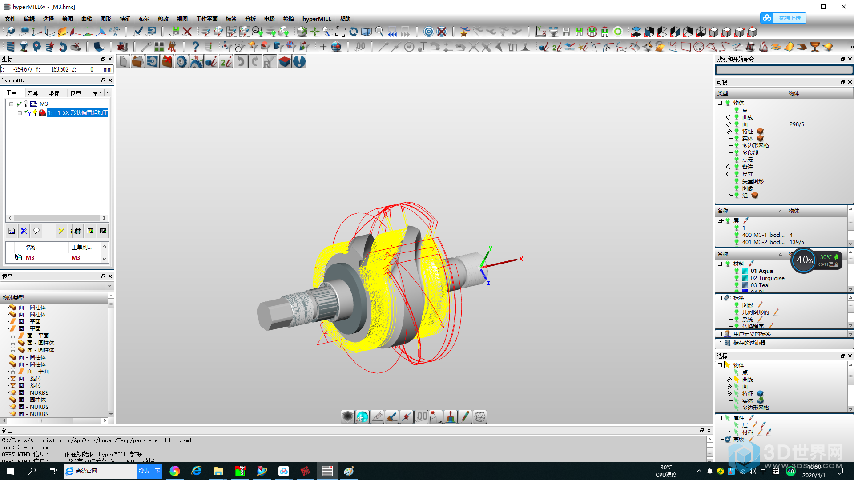Click the 拖拽上传 upload button
854x480 pixels.
tap(783, 18)
